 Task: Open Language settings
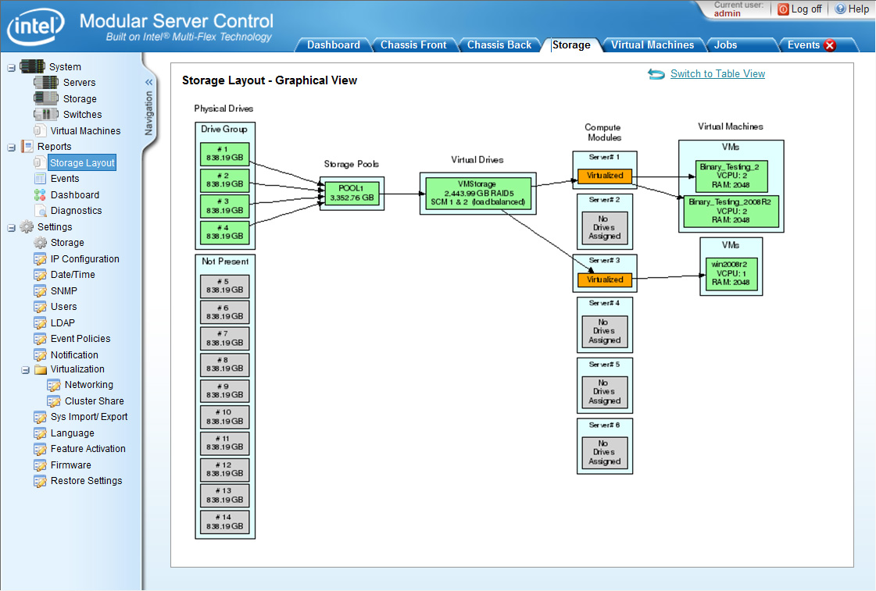pos(72,433)
